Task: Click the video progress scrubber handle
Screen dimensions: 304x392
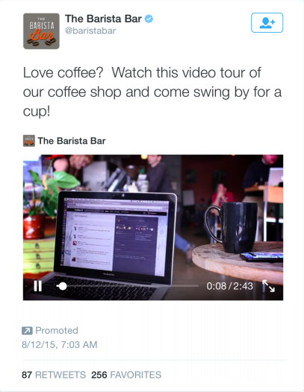Action: point(62,286)
